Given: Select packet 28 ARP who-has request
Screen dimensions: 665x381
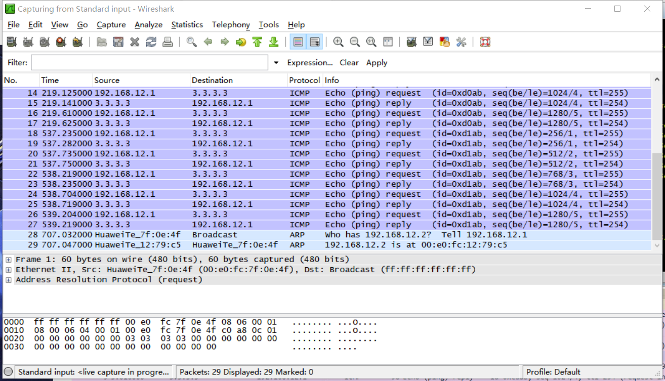Looking at the screenshot, I should point(327,235).
